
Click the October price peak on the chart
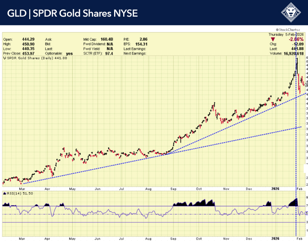pyautogui.click(x=214, y=104)
